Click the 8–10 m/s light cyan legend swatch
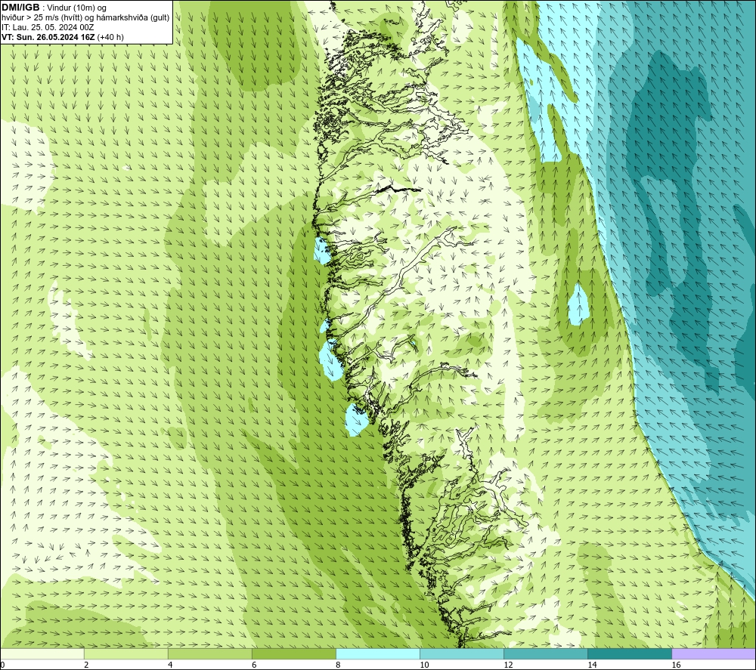This screenshot has width=756, height=670. 377,653
